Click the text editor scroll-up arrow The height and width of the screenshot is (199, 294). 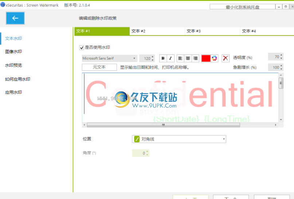[281, 75]
